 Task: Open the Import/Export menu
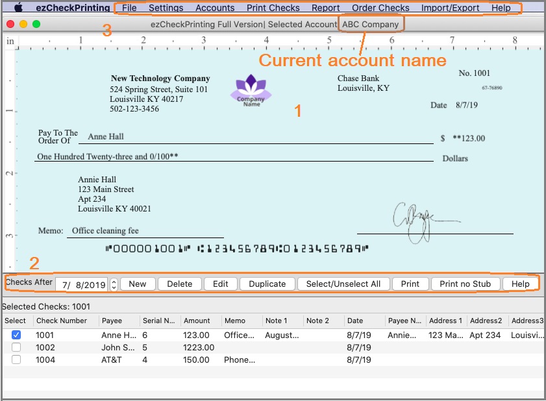coord(450,8)
